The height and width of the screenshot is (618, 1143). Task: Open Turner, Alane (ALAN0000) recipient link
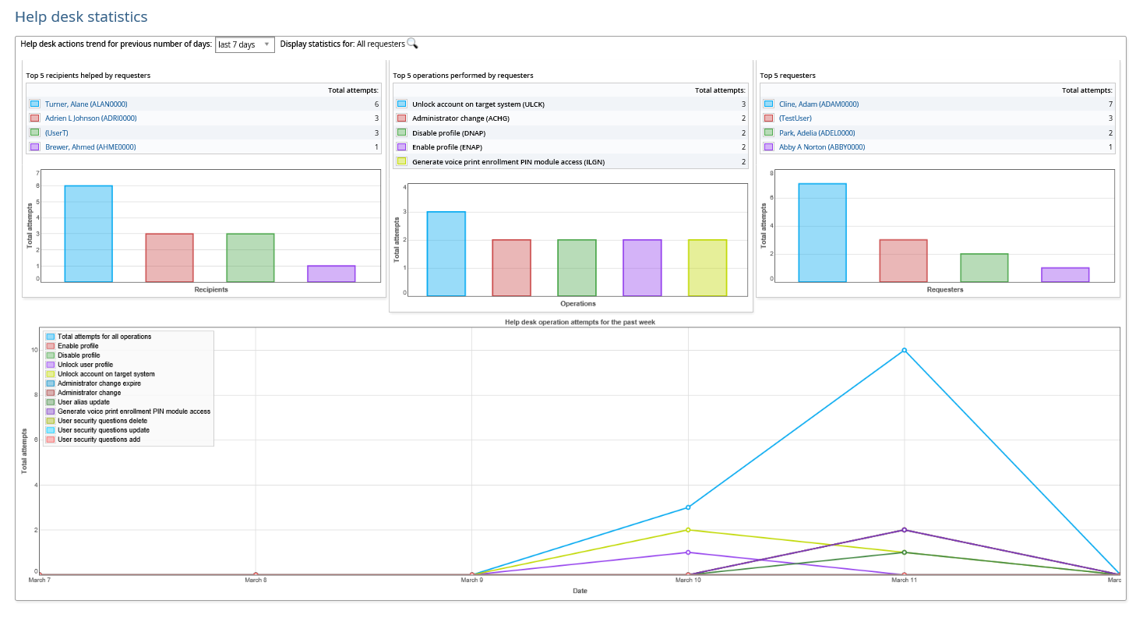(86, 104)
